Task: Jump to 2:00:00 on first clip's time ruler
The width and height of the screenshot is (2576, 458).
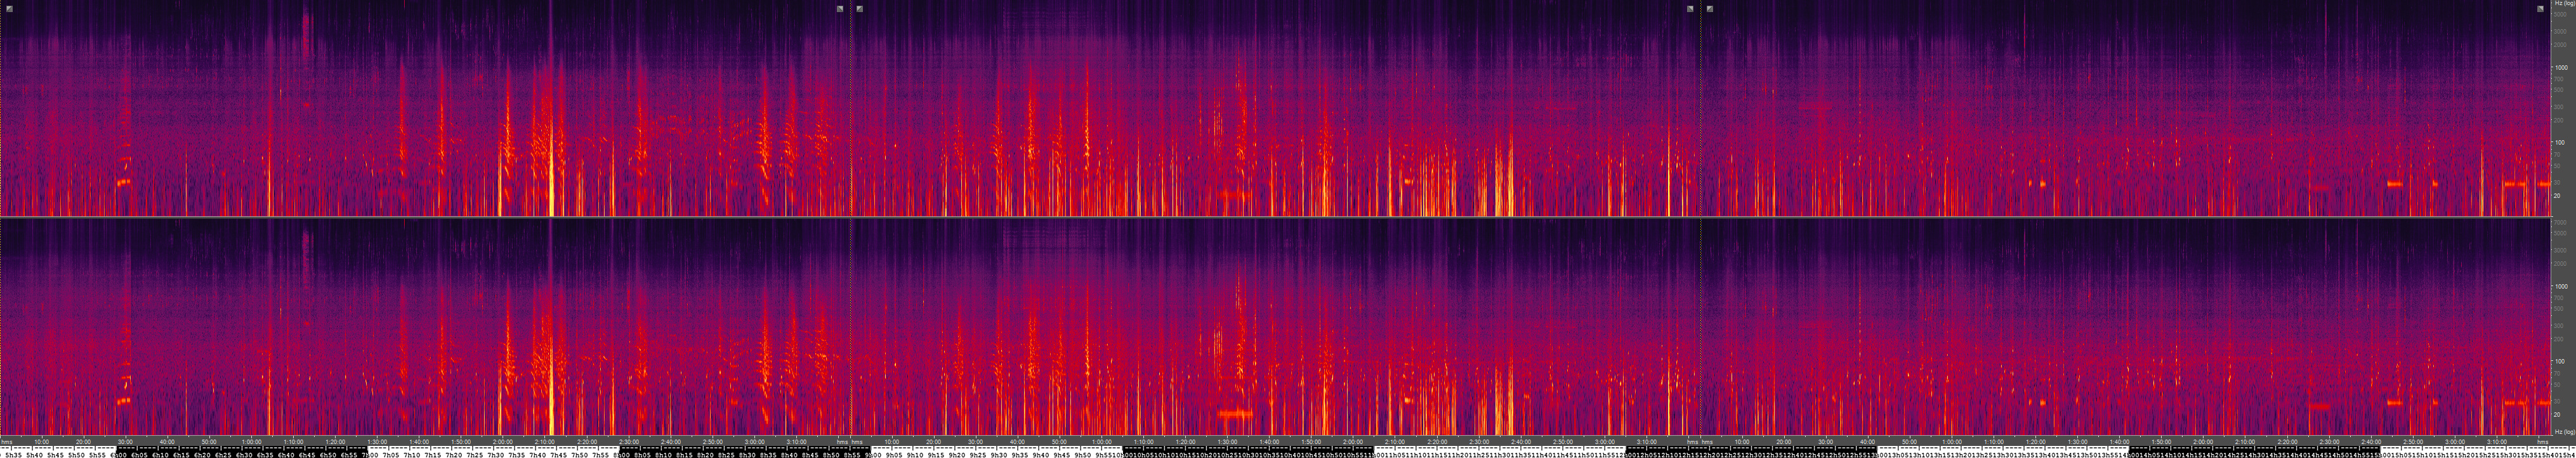Action: point(503,441)
